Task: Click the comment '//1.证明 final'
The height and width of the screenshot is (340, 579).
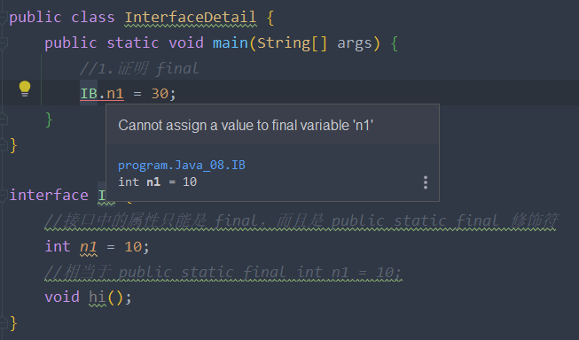Action: [139, 68]
